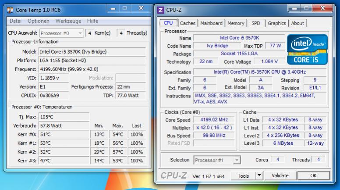Screen dimensions: 340x190
Task: Open the Prozessor #0 CPU Auswahl dropdown
Action: click(x=62, y=33)
